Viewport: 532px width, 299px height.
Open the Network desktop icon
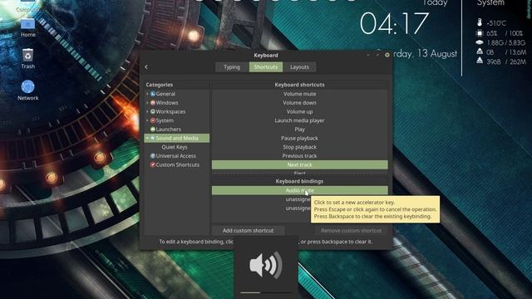click(x=27, y=86)
